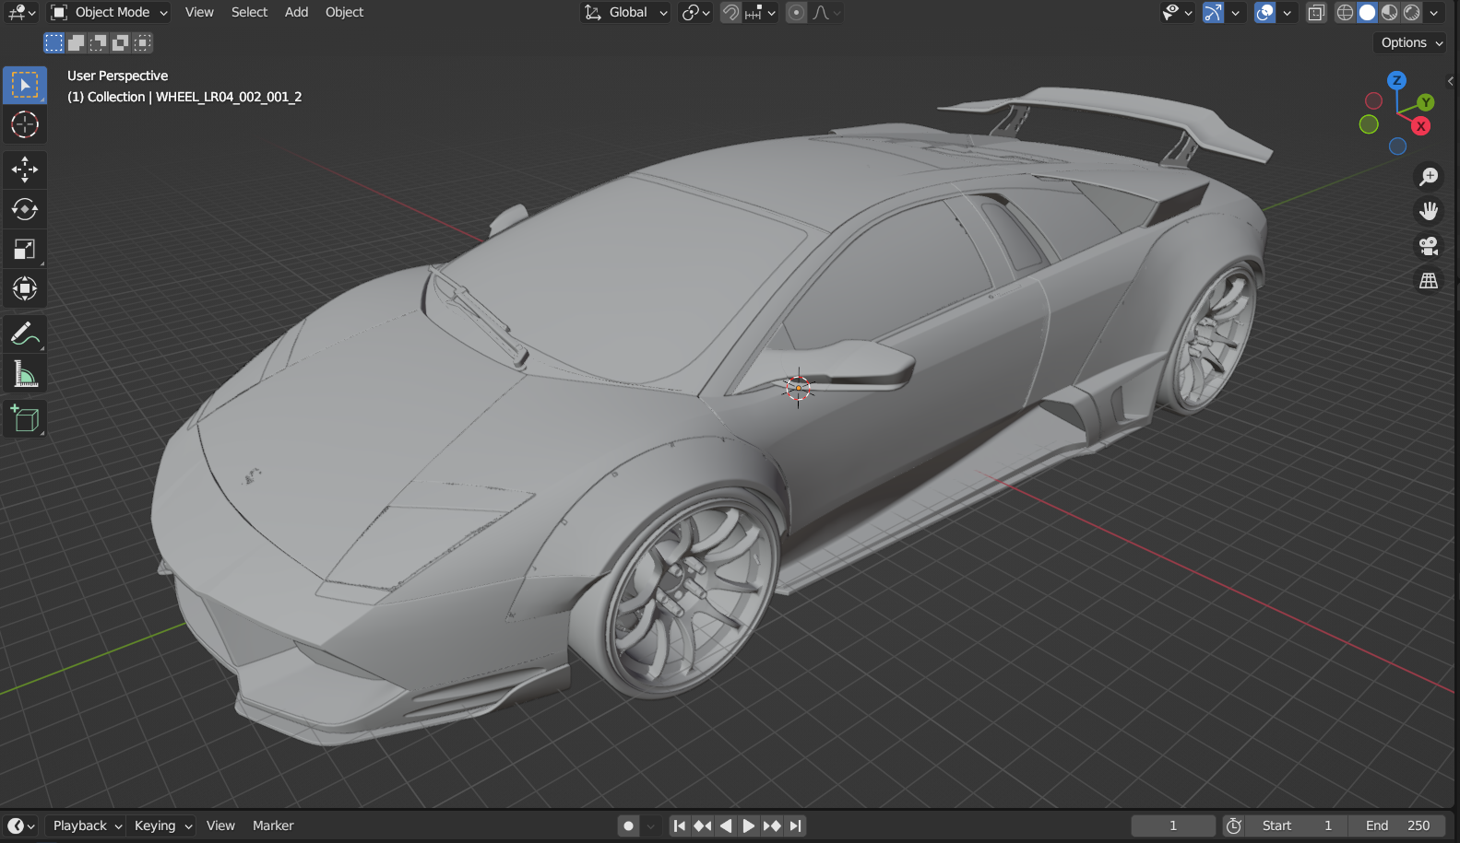
Task: Switch to rendered shading
Action: tap(1412, 13)
